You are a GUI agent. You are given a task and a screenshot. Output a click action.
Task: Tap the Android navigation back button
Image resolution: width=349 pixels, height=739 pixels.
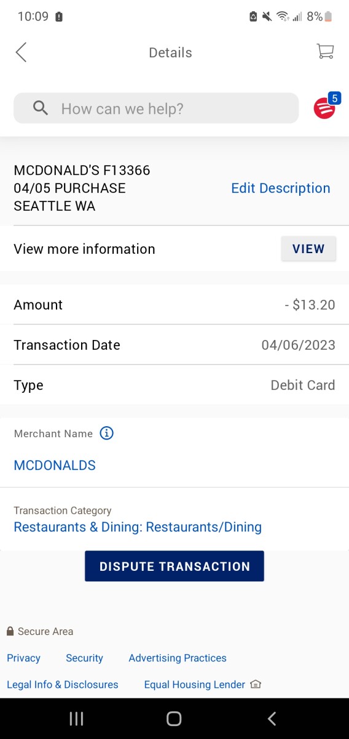coord(272,719)
